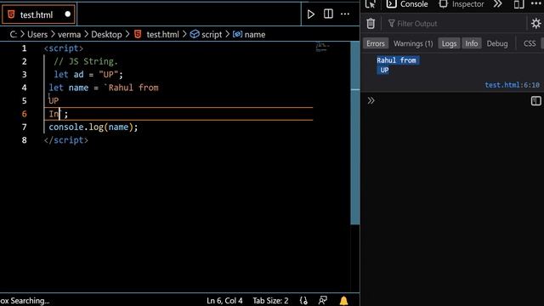Click the closing </script> tag
This screenshot has height=306, width=544.
[66, 140]
